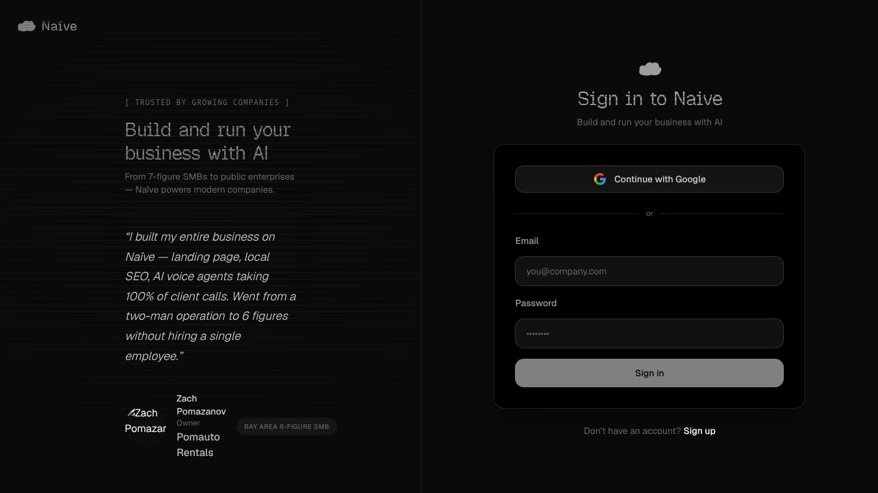
Task: Focus the Email input field
Action: 649,271
